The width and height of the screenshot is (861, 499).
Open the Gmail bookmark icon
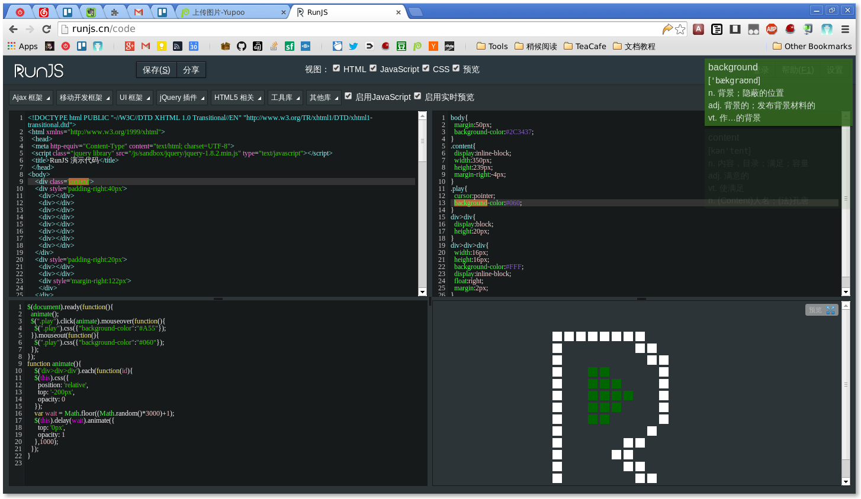tap(146, 46)
